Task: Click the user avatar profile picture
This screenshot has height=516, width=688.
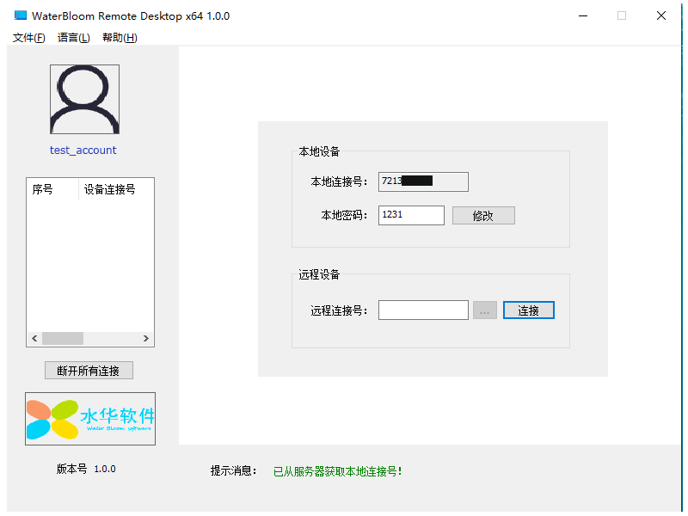Action: click(x=84, y=100)
